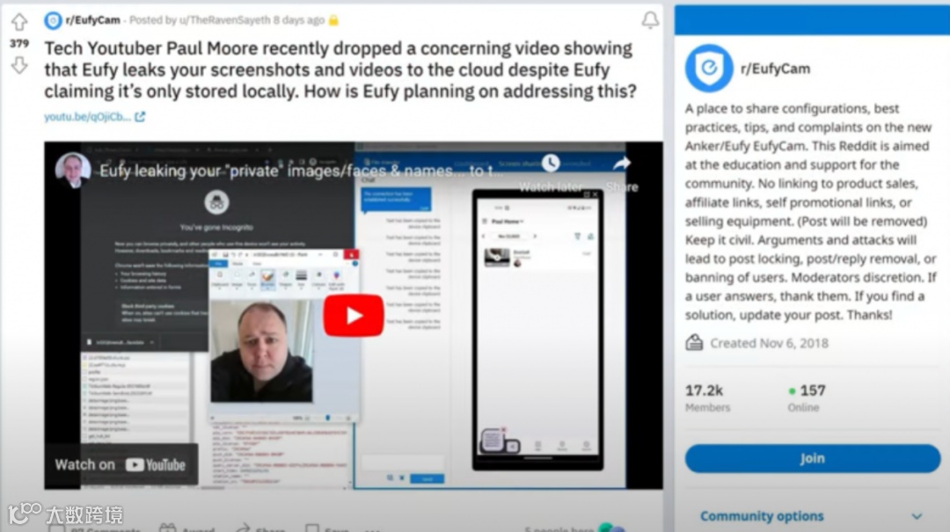Downvote the Eufy leak post
Image resolution: width=950 pixels, height=532 pixels.
19,65
